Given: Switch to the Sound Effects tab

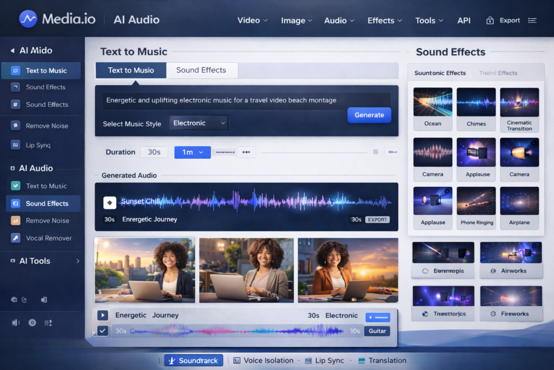Looking at the screenshot, I should pos(202,70).
